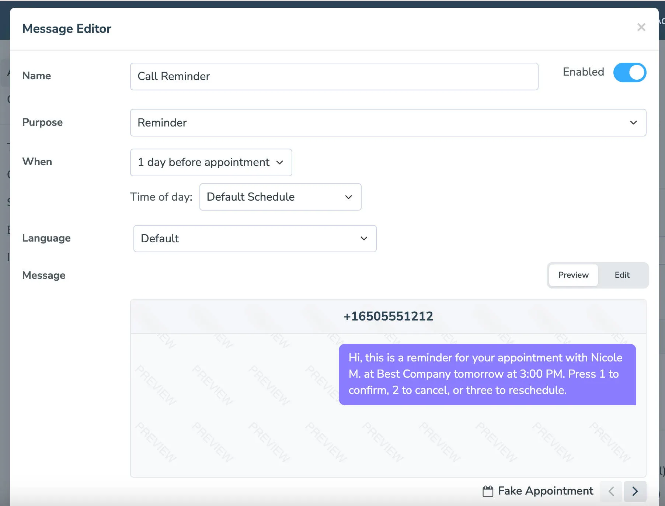Click the Call Reminder name field
The image size is (665, 506).
tap(334, 76)
